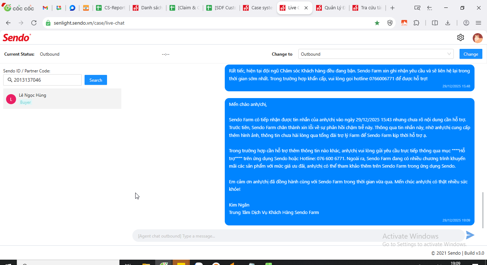Click the pink L avatar of Lê Ngọc Hùng
This screenshot has width=487, height=265.
11,99
